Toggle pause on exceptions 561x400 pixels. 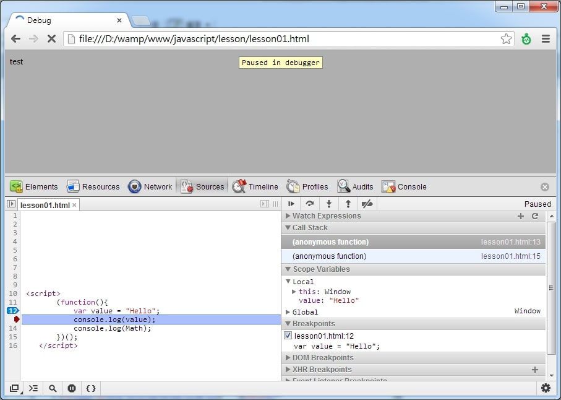(x=72, y=388)
